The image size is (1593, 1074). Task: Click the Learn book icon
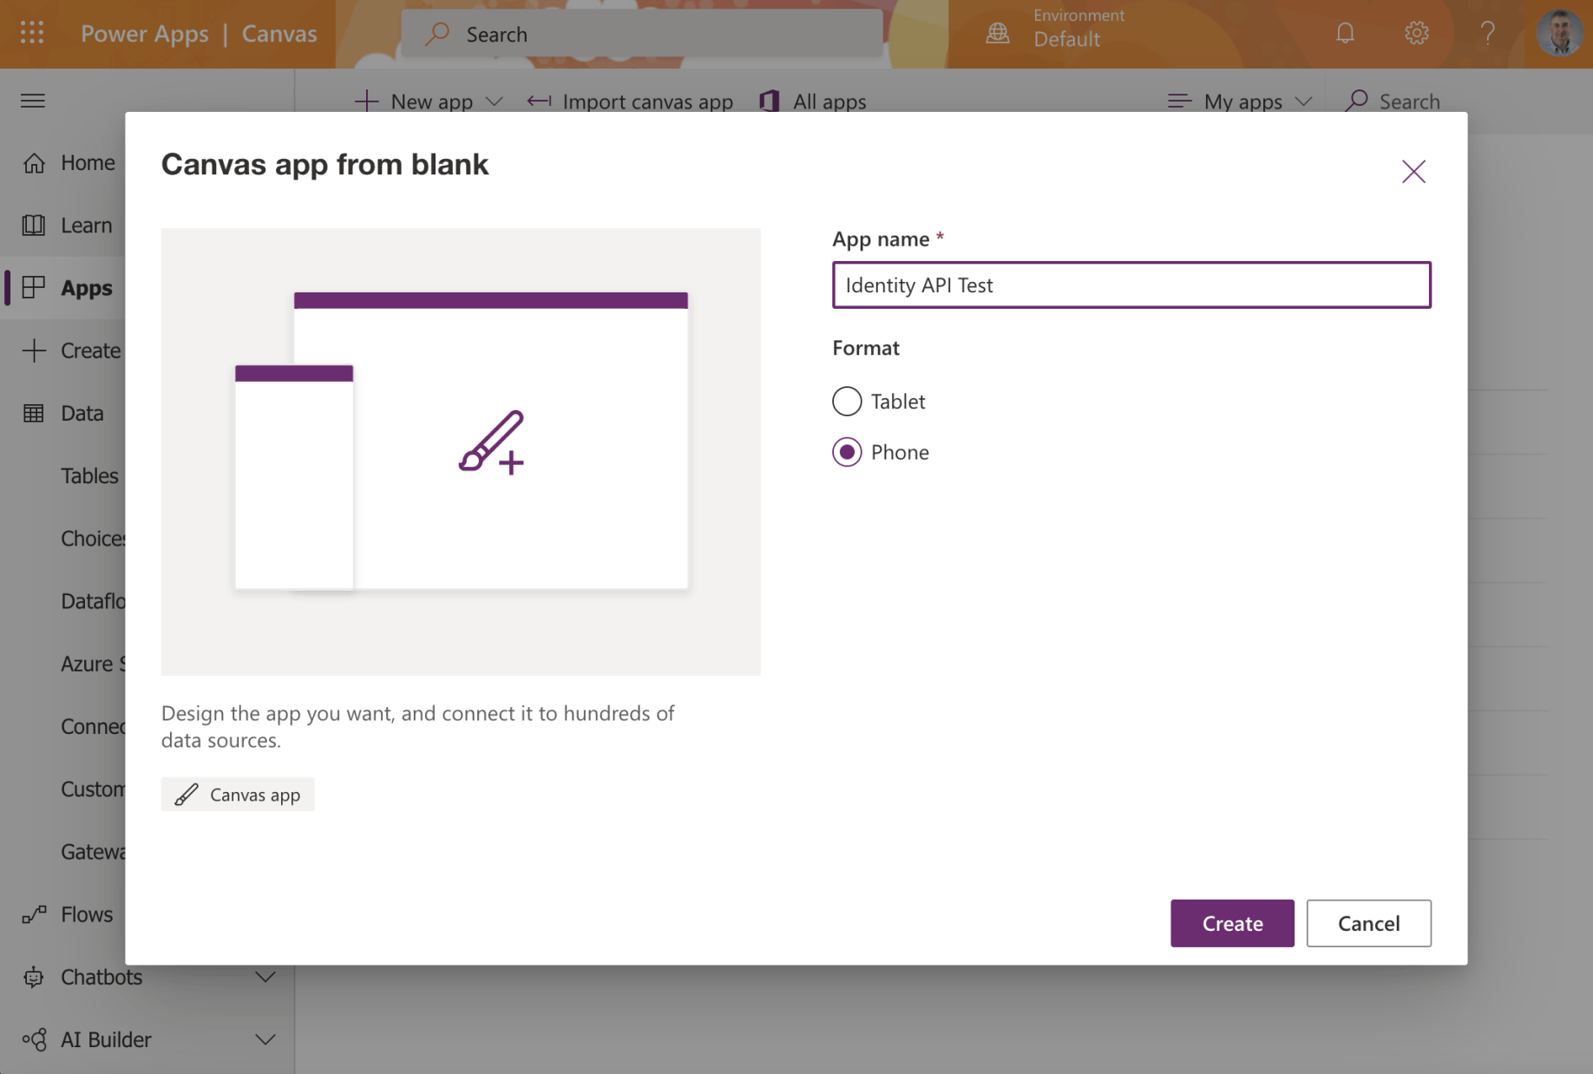pos(34,225)
